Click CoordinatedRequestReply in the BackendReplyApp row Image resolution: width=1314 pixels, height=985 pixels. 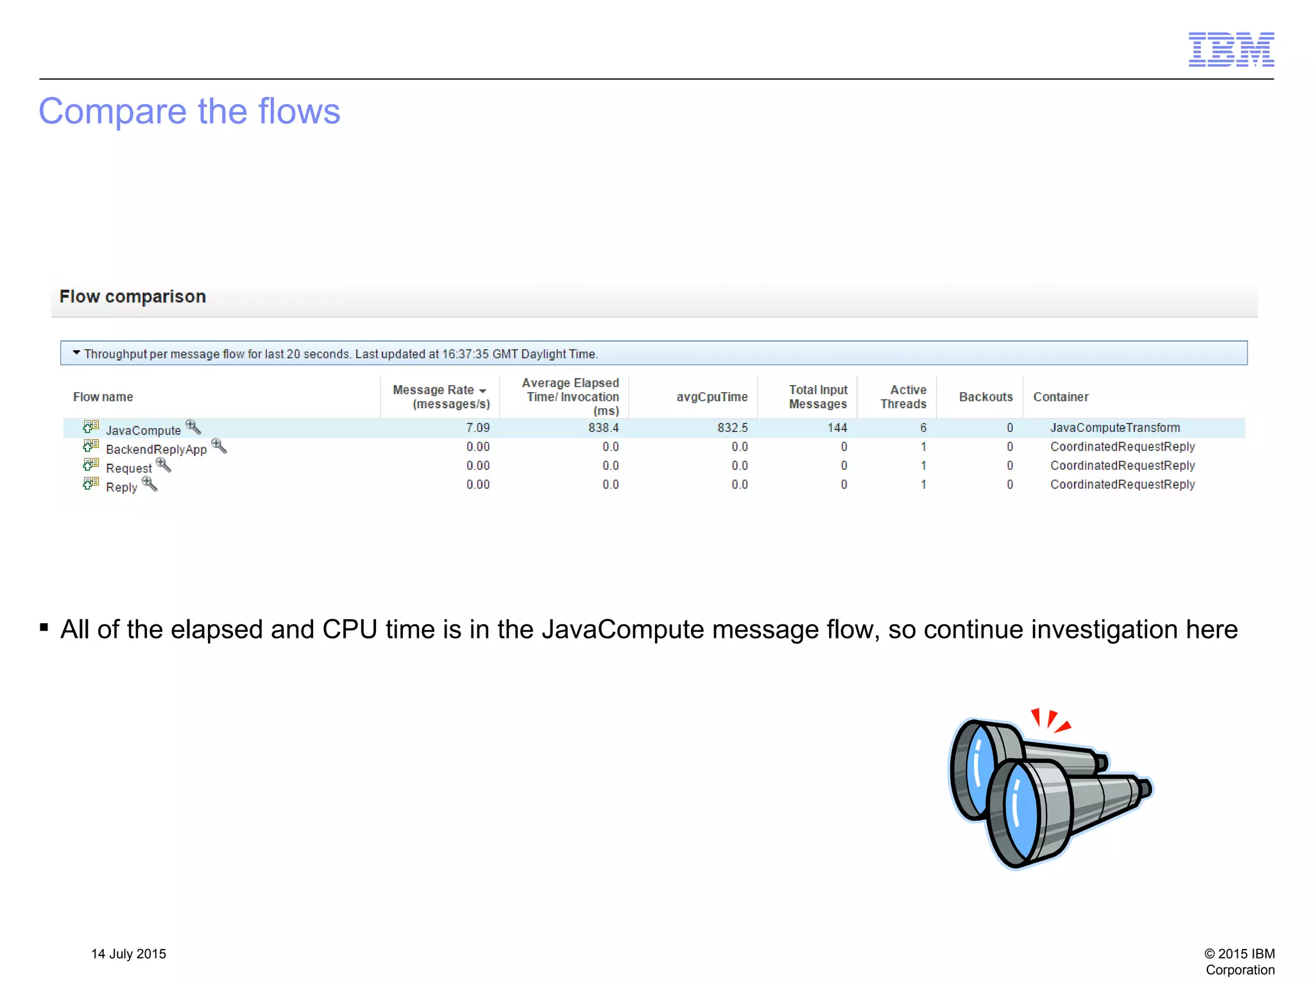pyautogui.click(x=1123, y=447)
